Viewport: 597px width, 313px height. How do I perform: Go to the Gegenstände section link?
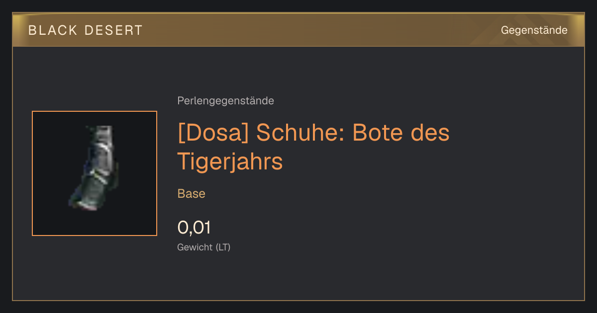534,30
